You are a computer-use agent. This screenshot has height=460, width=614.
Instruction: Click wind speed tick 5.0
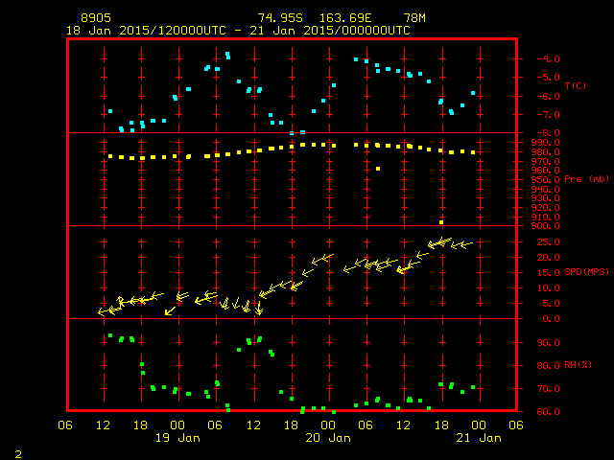(x=551, y=304)
